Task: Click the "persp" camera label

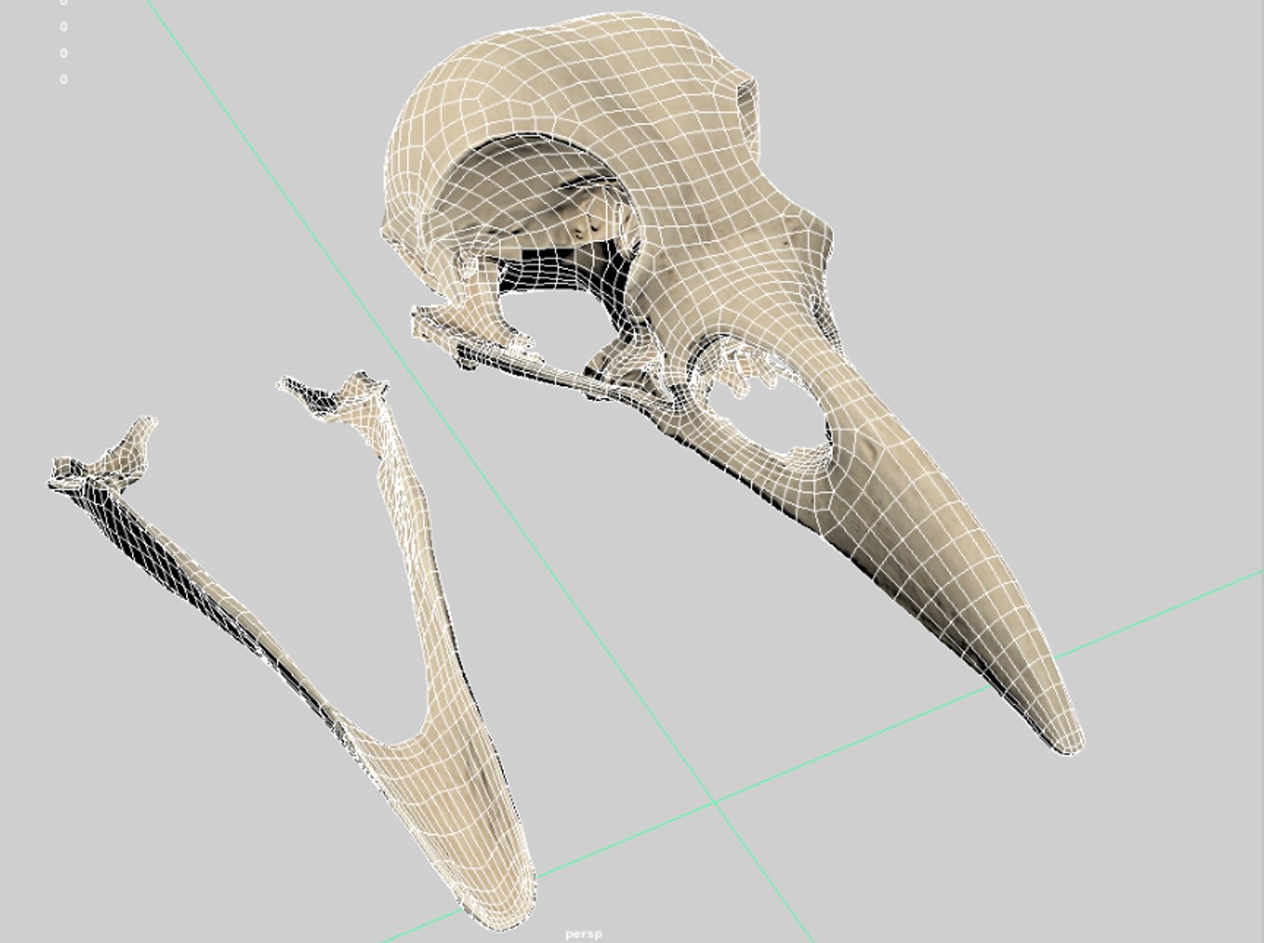Action: click(x=584, y=934)
